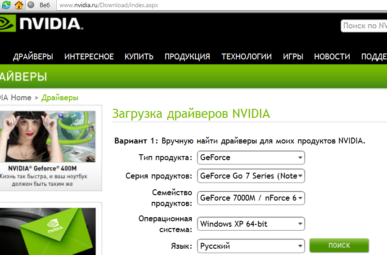Viewport: 387px width, 255px height.
Task: Click the address bar URL field
Action: pyautogui.click(x=222, y=5)
